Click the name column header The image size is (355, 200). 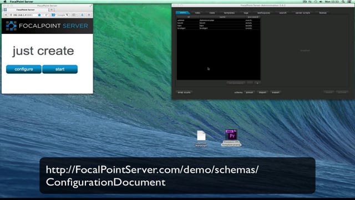pos(222,17)
